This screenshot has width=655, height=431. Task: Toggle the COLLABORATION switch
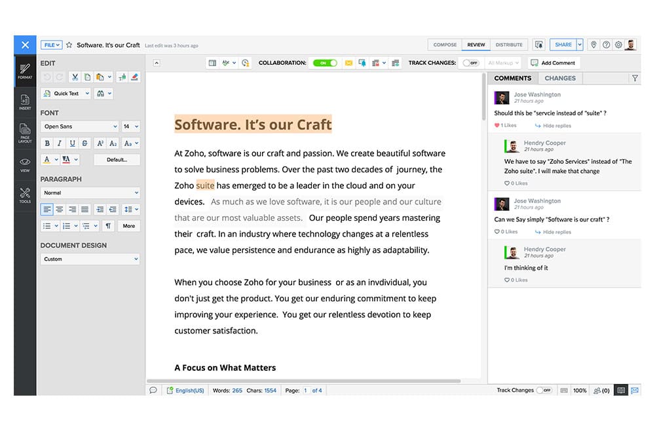point(325,63)
